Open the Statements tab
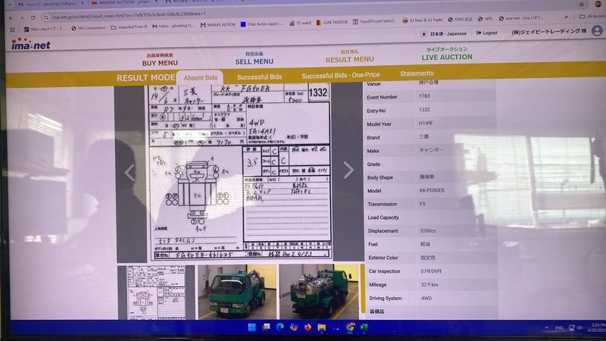 (x=417, y=74)
